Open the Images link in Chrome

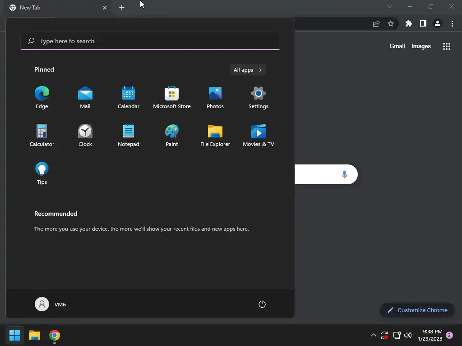click(421, 46)
